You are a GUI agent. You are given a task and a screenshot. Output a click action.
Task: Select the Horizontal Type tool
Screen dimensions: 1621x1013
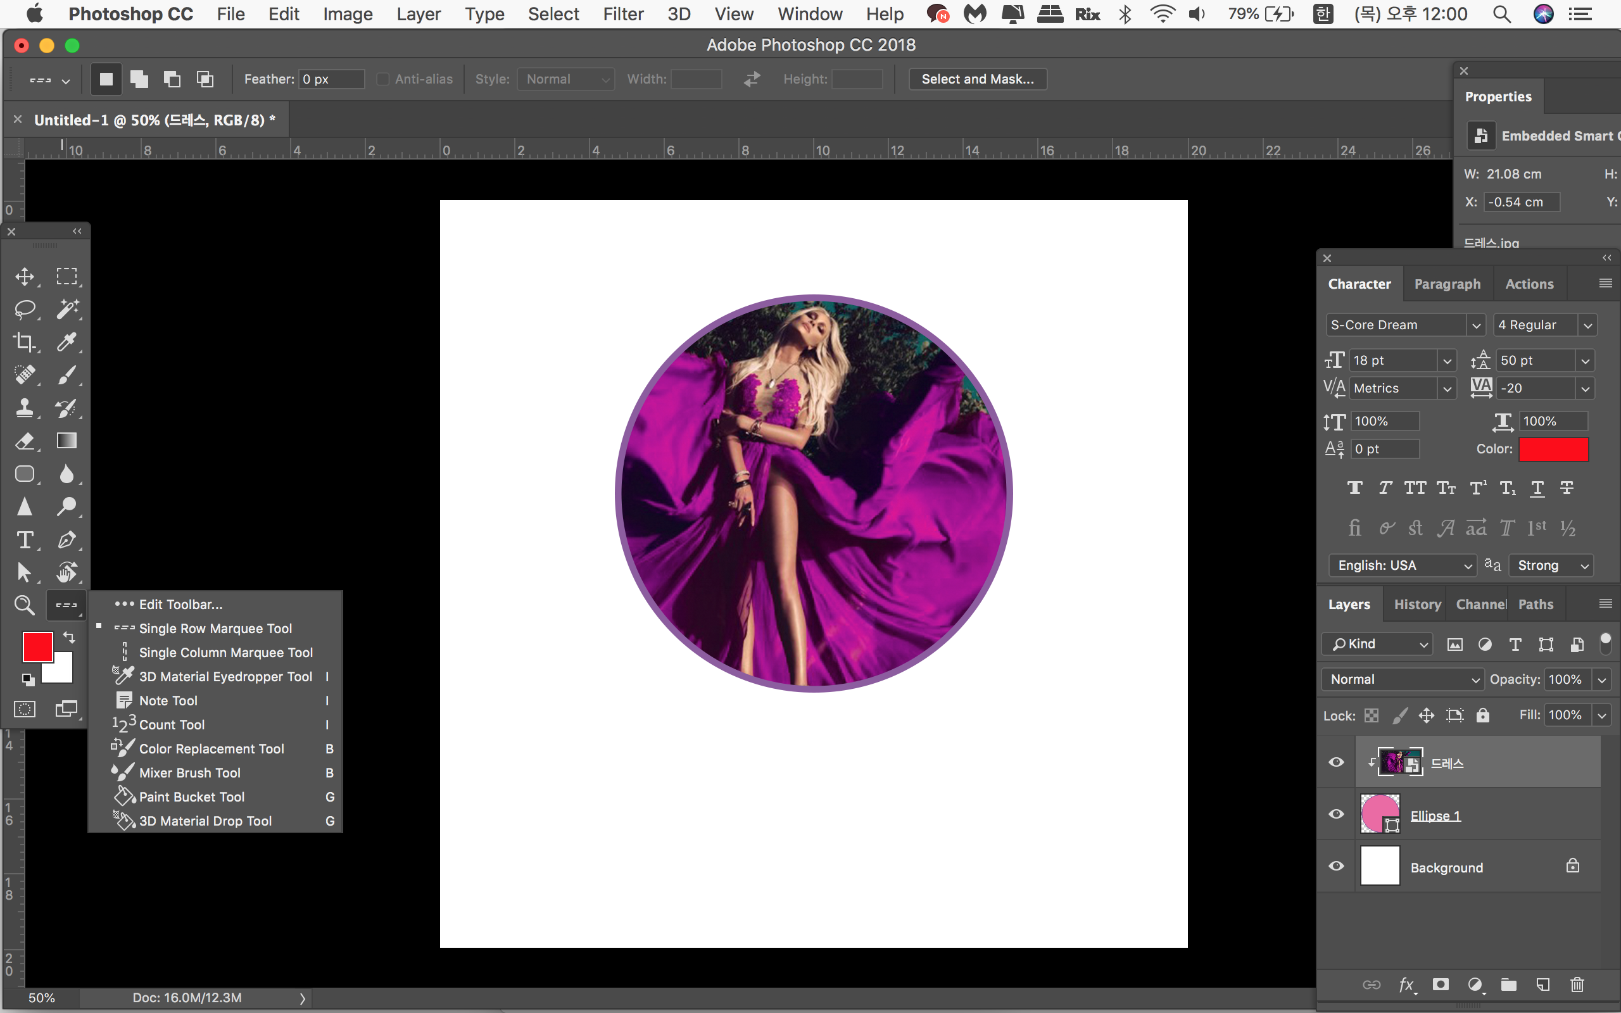25,540
